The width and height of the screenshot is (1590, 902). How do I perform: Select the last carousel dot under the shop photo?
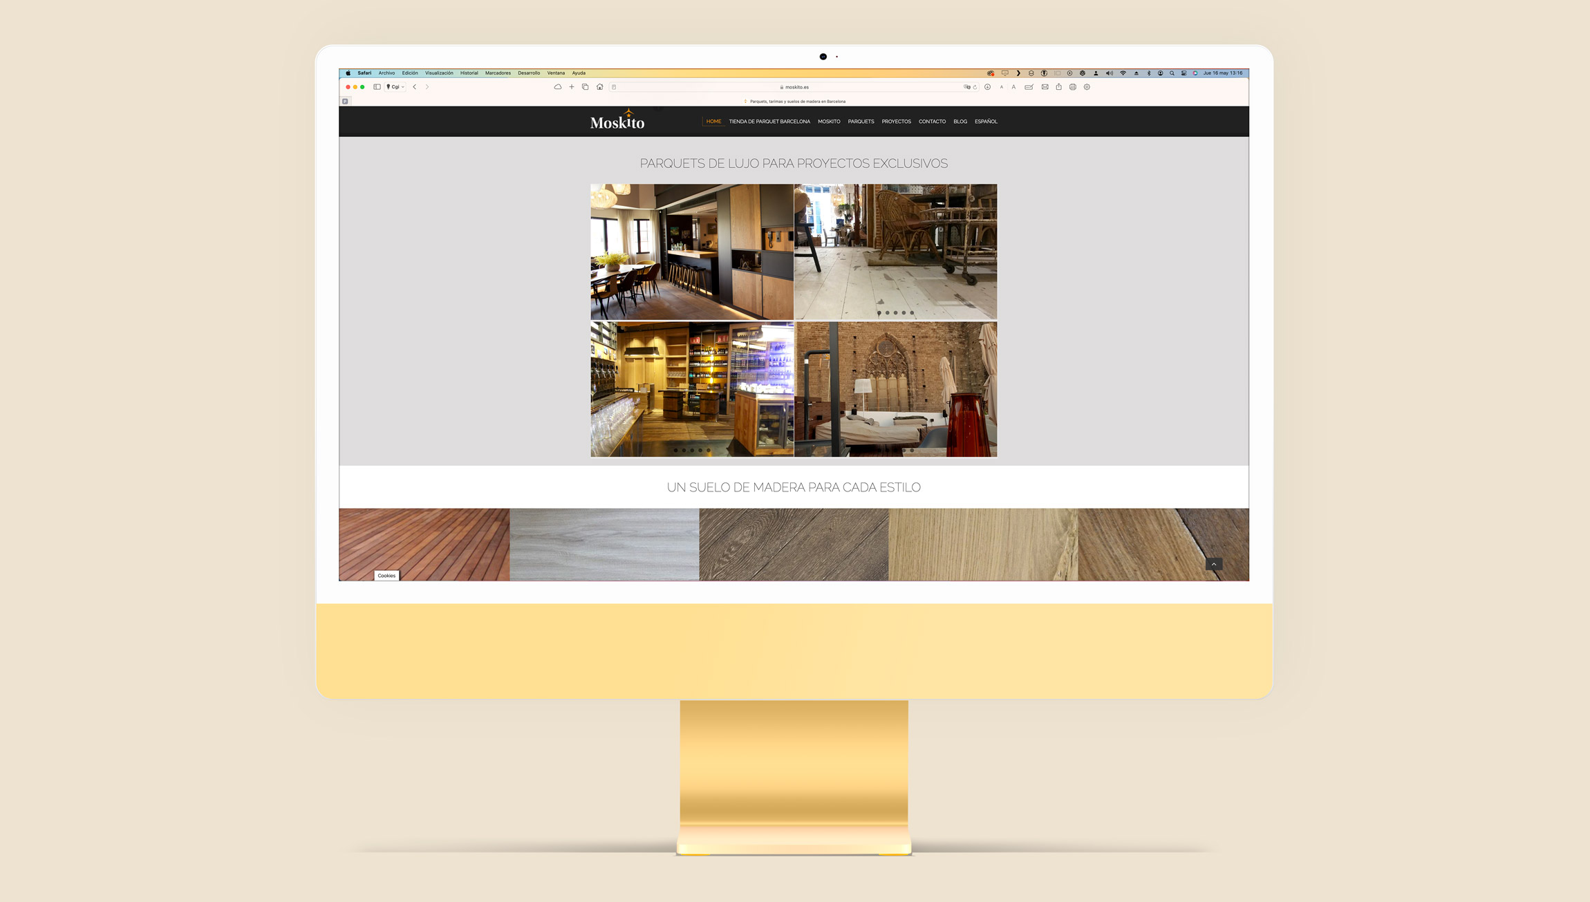tap(709, 451)
